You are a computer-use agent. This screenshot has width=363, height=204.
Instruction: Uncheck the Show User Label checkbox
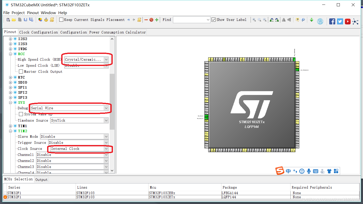pos(214,20)
